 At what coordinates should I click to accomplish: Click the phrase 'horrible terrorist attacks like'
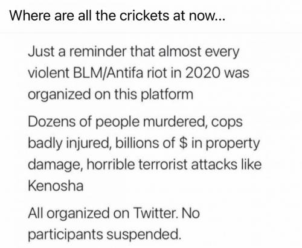tap(174, 164)
